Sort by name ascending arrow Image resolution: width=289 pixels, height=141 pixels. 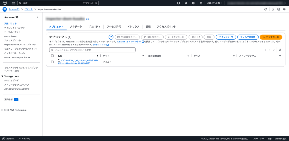click(x=97, y=56)
